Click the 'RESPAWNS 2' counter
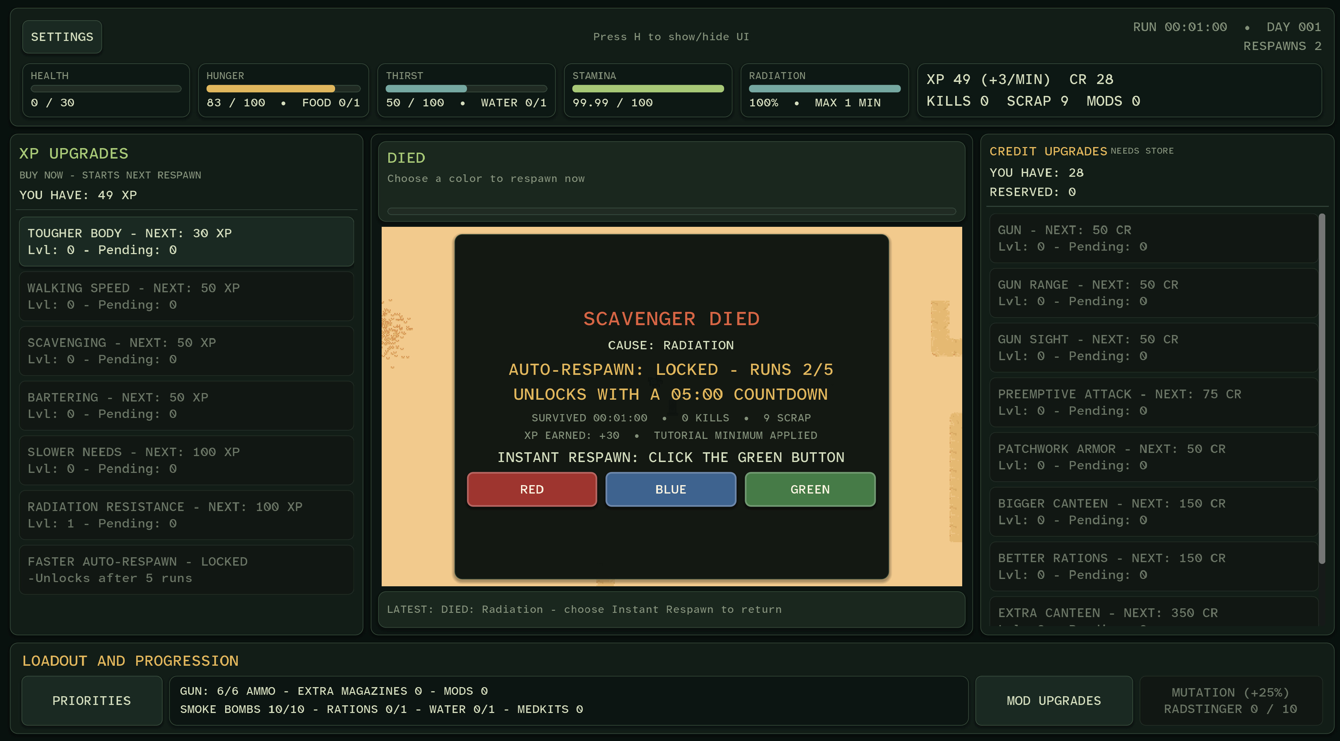1340x741 pixels. [x=1282, y=46]
